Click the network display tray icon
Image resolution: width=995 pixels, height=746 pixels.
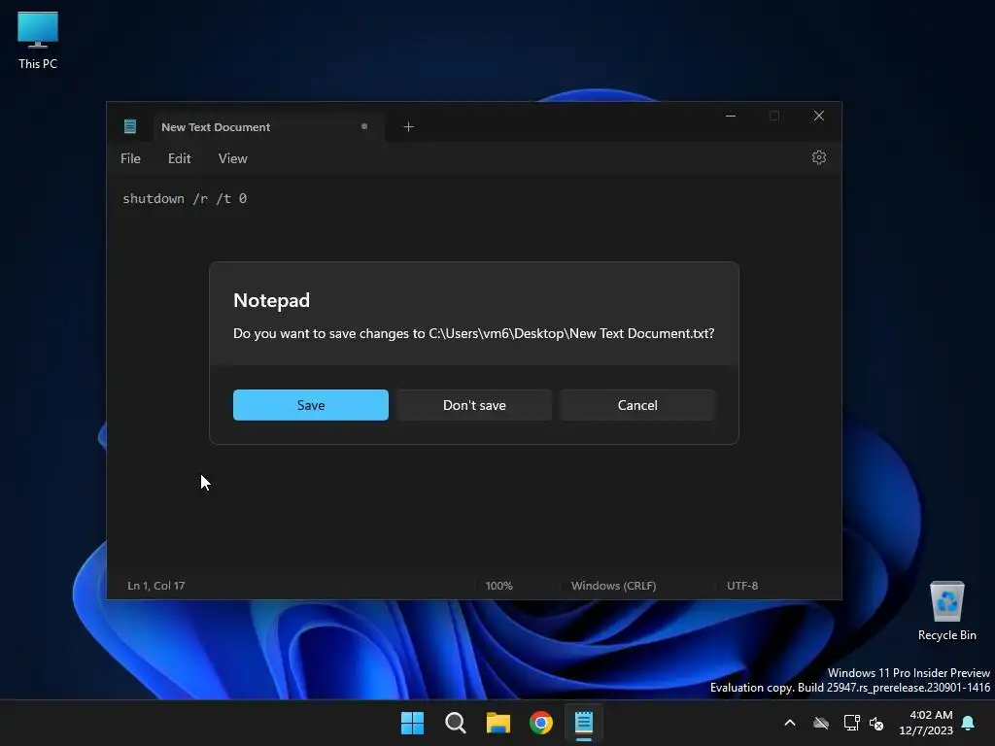tap(851, 723)
